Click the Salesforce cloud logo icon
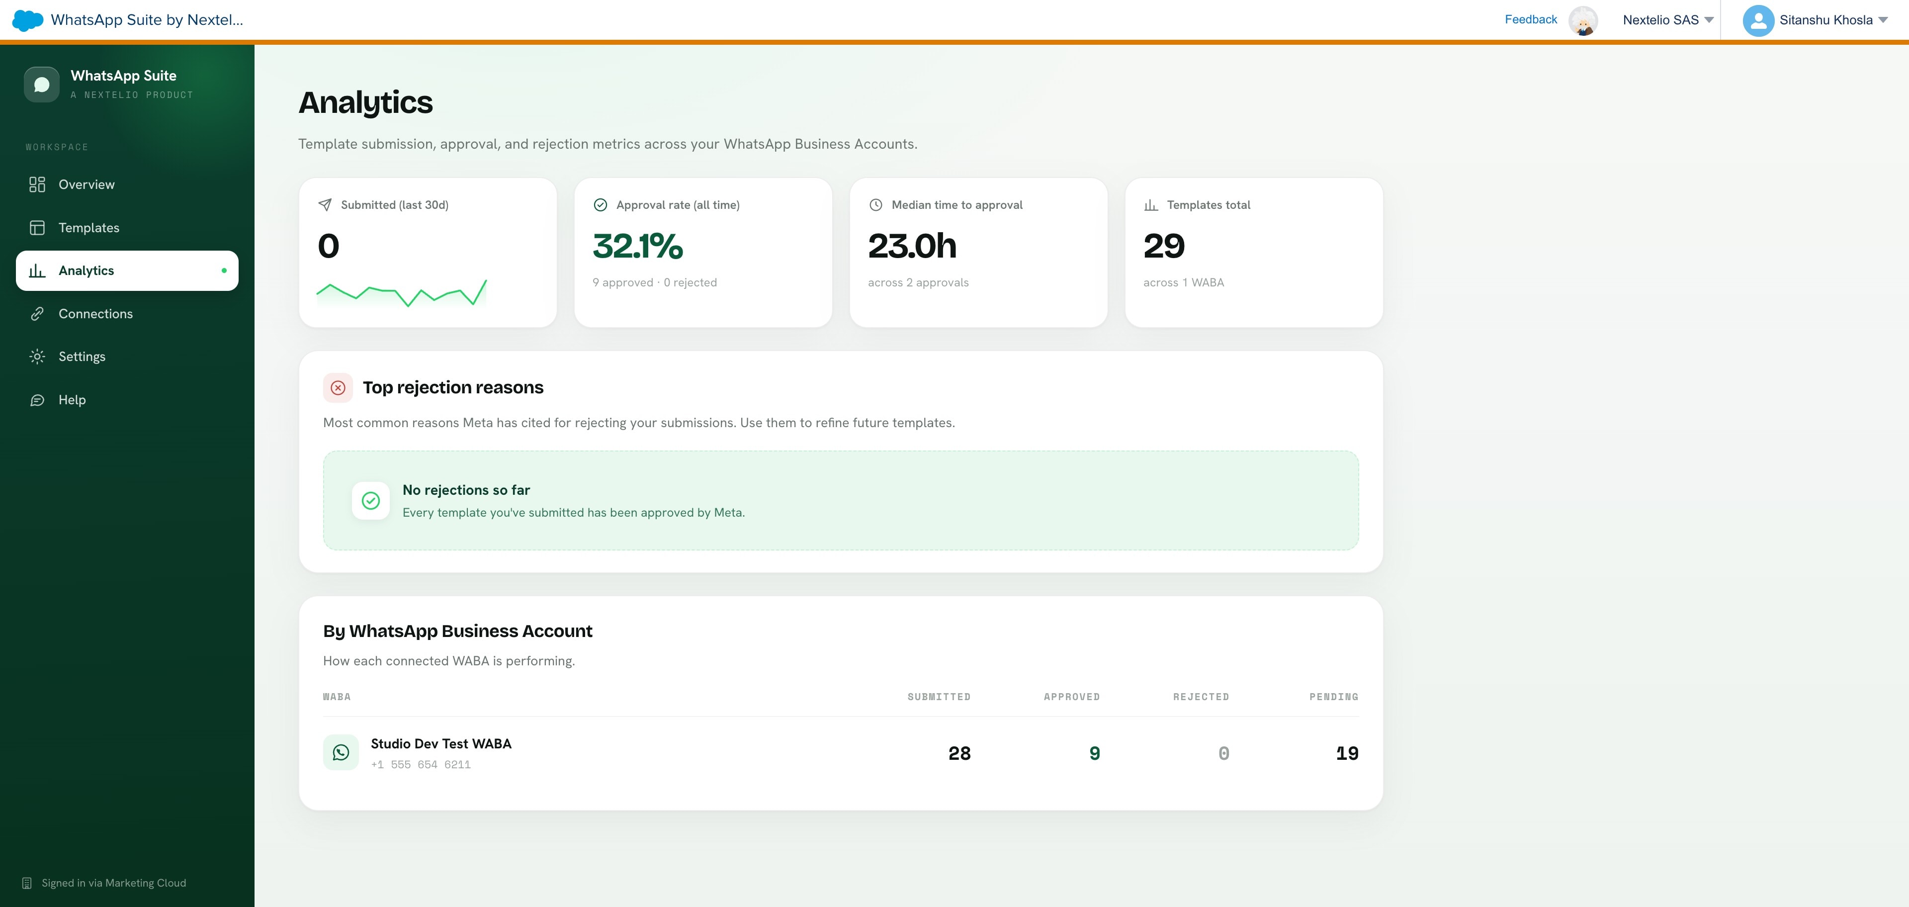This screenshot has height=907, width=1909. click(27, 20)
